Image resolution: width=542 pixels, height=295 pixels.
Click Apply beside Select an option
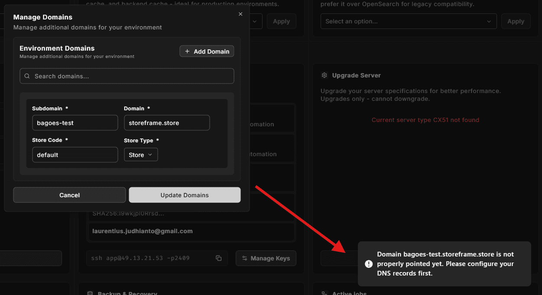(x=516, y=21)
